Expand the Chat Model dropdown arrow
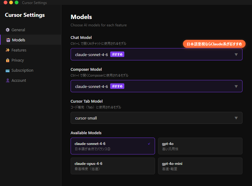Screen dimensions: 252x186 (x=236, y=55)
